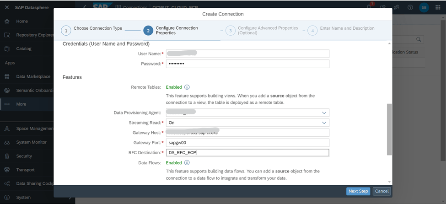446x204 pixels.
Task: Open the SB user profile avatar
Action: pos(424,7)
